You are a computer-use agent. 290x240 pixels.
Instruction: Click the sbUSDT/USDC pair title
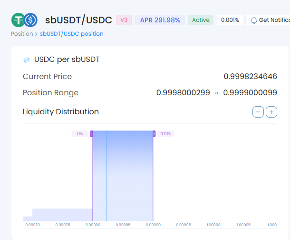(x=78, y=20)
